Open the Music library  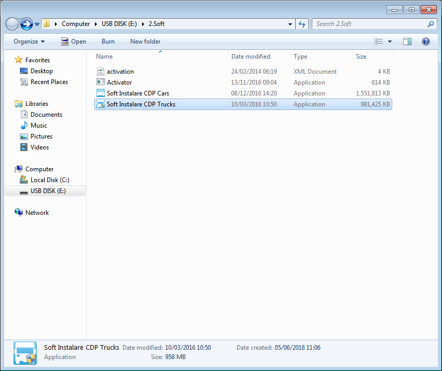coord(38,126)
